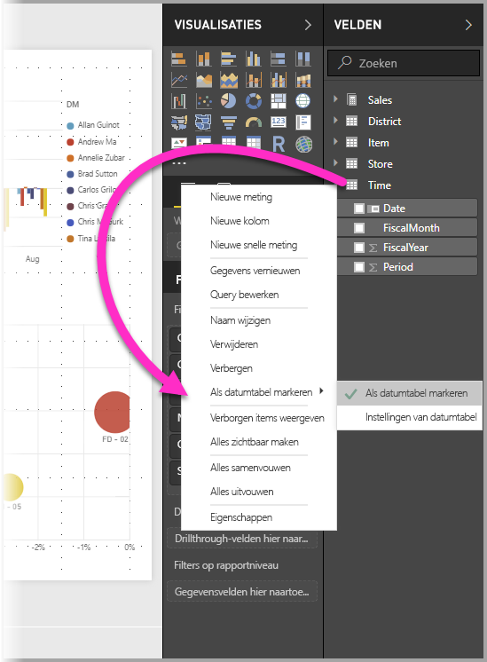Select the area chart visual
The width and height of the screenshot is (487, 662).
pyautogui.click(x=204, y=80)
